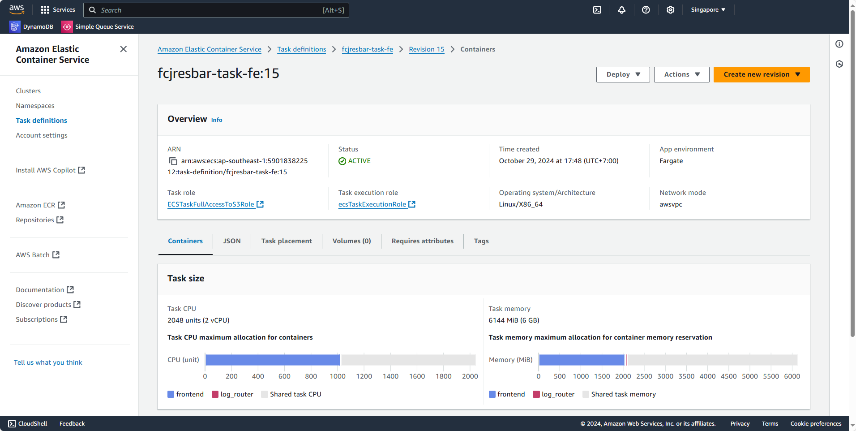
Task: Open the Create new revision dropdown
Action: (x=762, y=74)
